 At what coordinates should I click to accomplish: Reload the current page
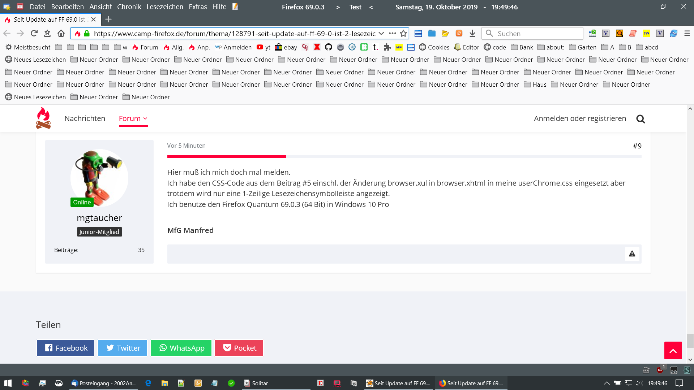point(34,34)
